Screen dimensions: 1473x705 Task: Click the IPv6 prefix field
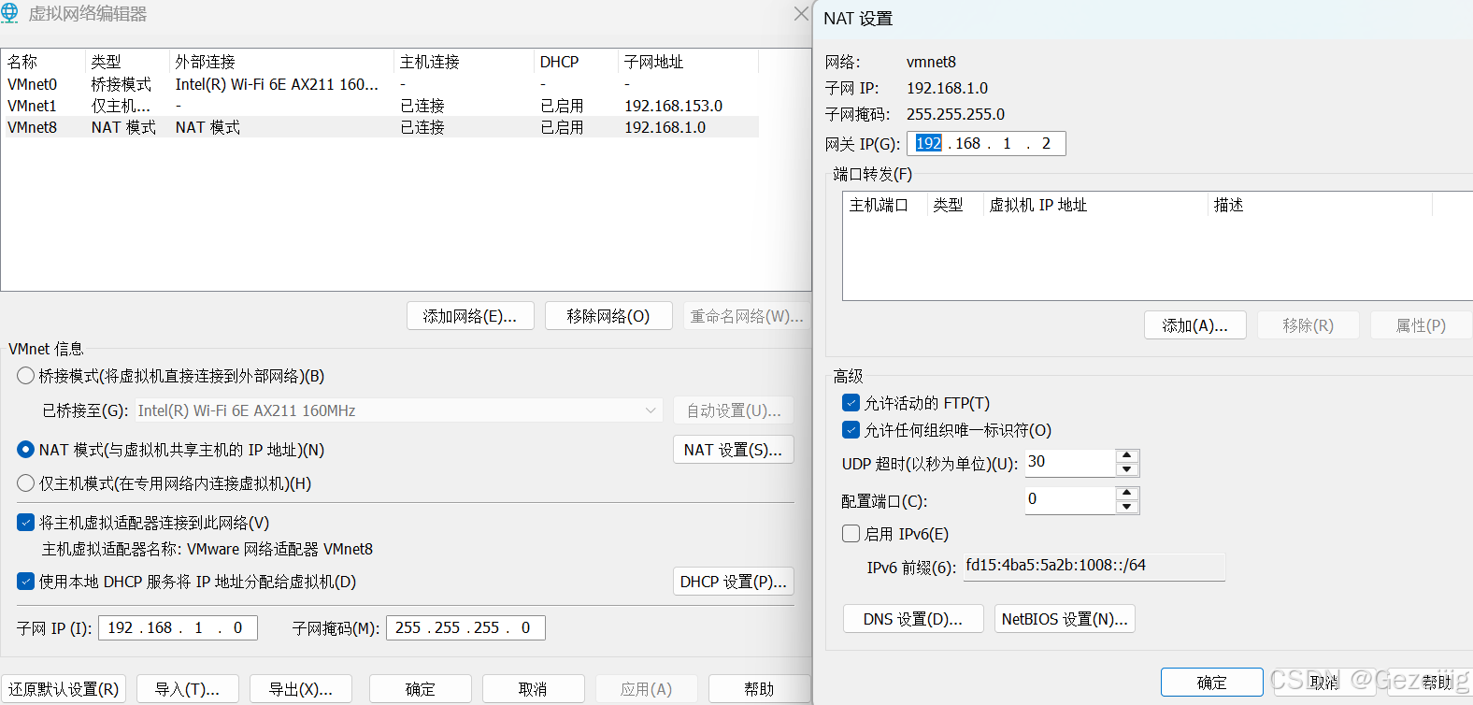click(x=1094, y=567)
